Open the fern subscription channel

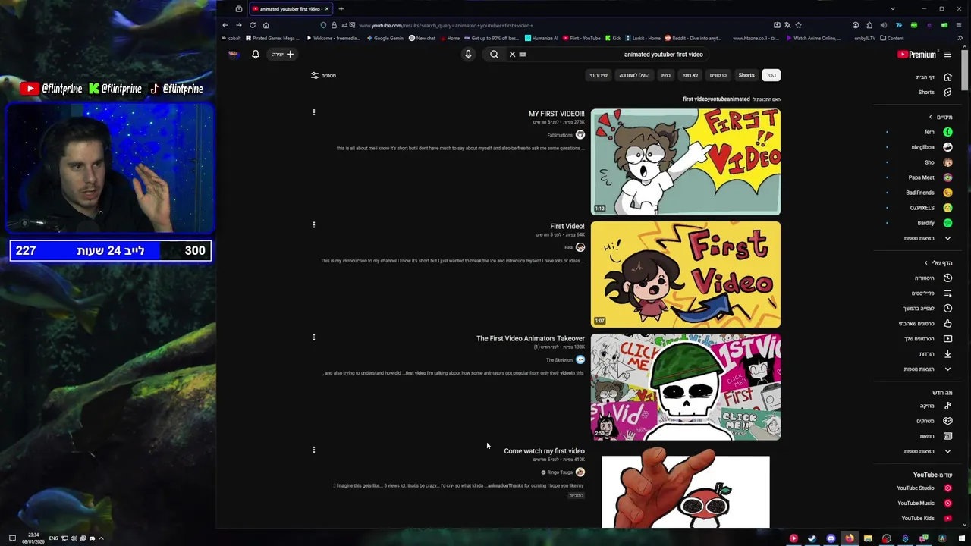[x=938, y=132]
